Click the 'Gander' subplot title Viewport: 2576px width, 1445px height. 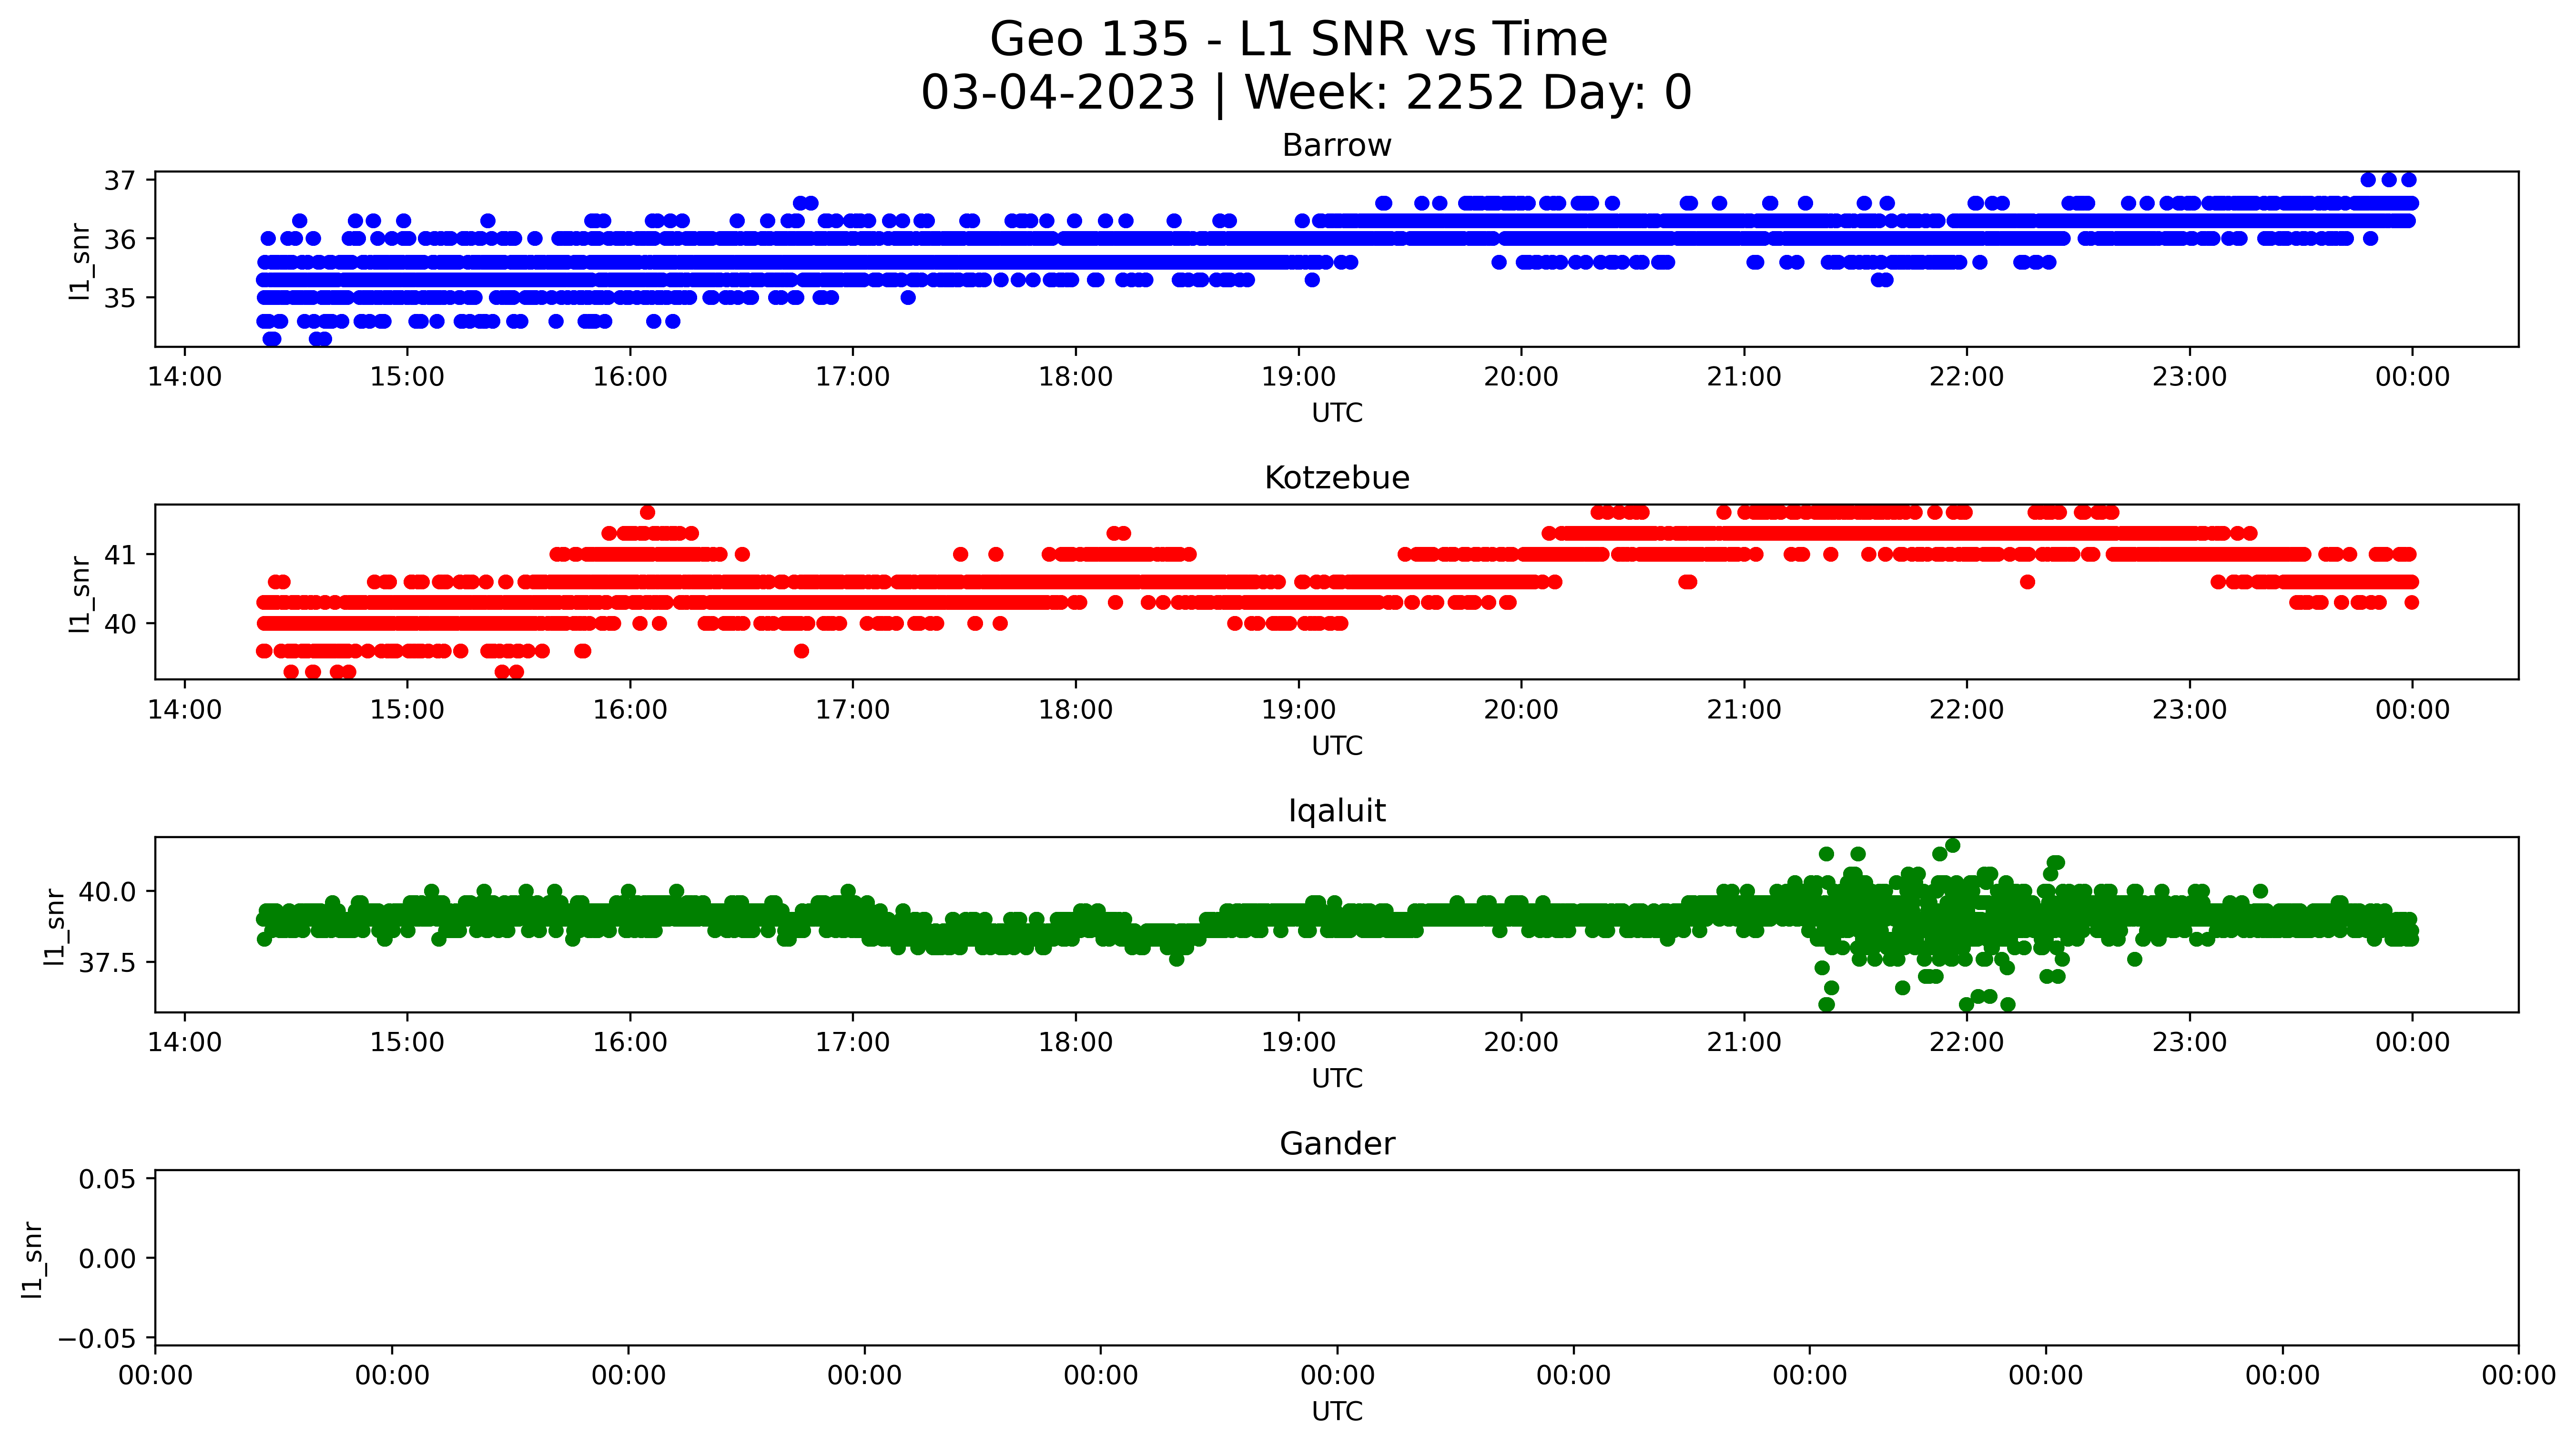pyautogui.click(x=1337, y=1143)
